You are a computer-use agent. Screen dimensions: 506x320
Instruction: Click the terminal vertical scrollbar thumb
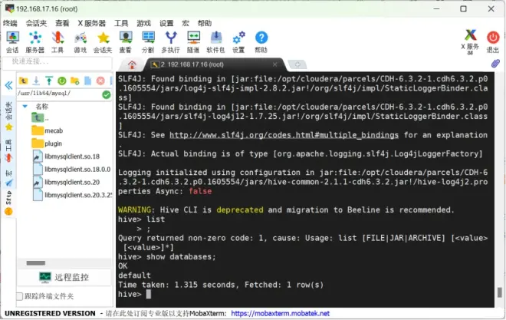[x=500, y=292]
